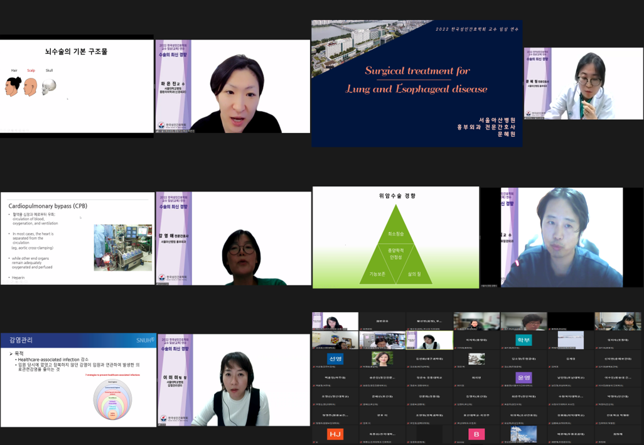Select the first participant video tile in the gallery
The height and width of the screenshot is (445, 644).
pos(335,321)
